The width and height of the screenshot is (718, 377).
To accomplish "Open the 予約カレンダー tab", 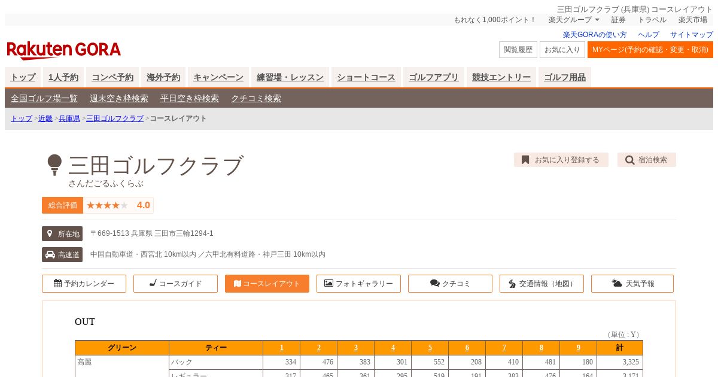I will pos(84,284).
